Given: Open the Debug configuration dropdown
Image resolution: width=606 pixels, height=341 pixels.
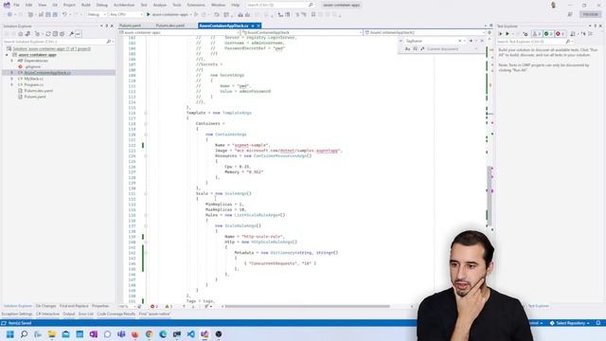Looking at the screenshot, I should tap(97, 14).
